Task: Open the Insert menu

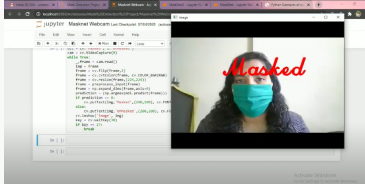Action: [87, 34]
